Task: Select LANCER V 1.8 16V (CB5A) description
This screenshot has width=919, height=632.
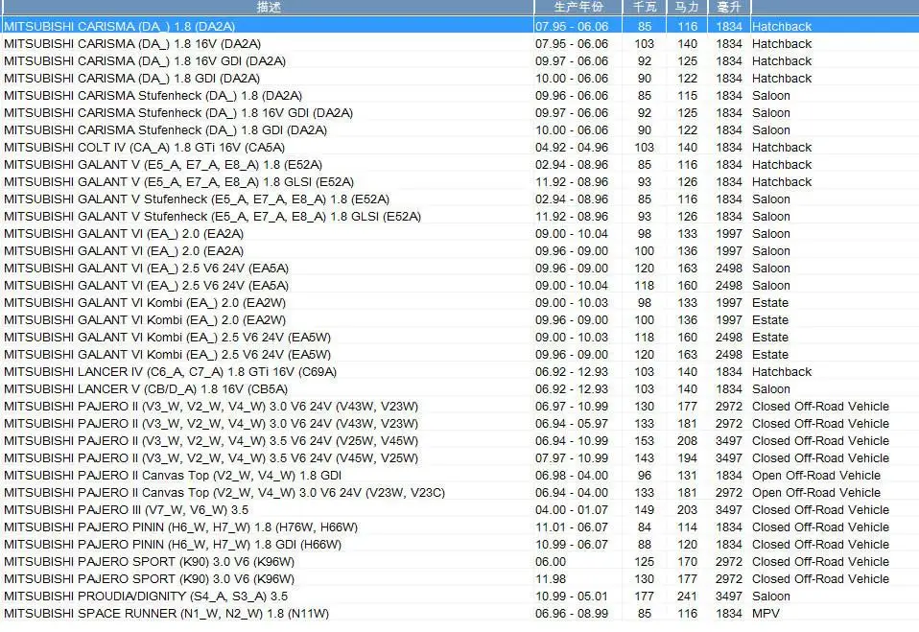Action: 146,389
